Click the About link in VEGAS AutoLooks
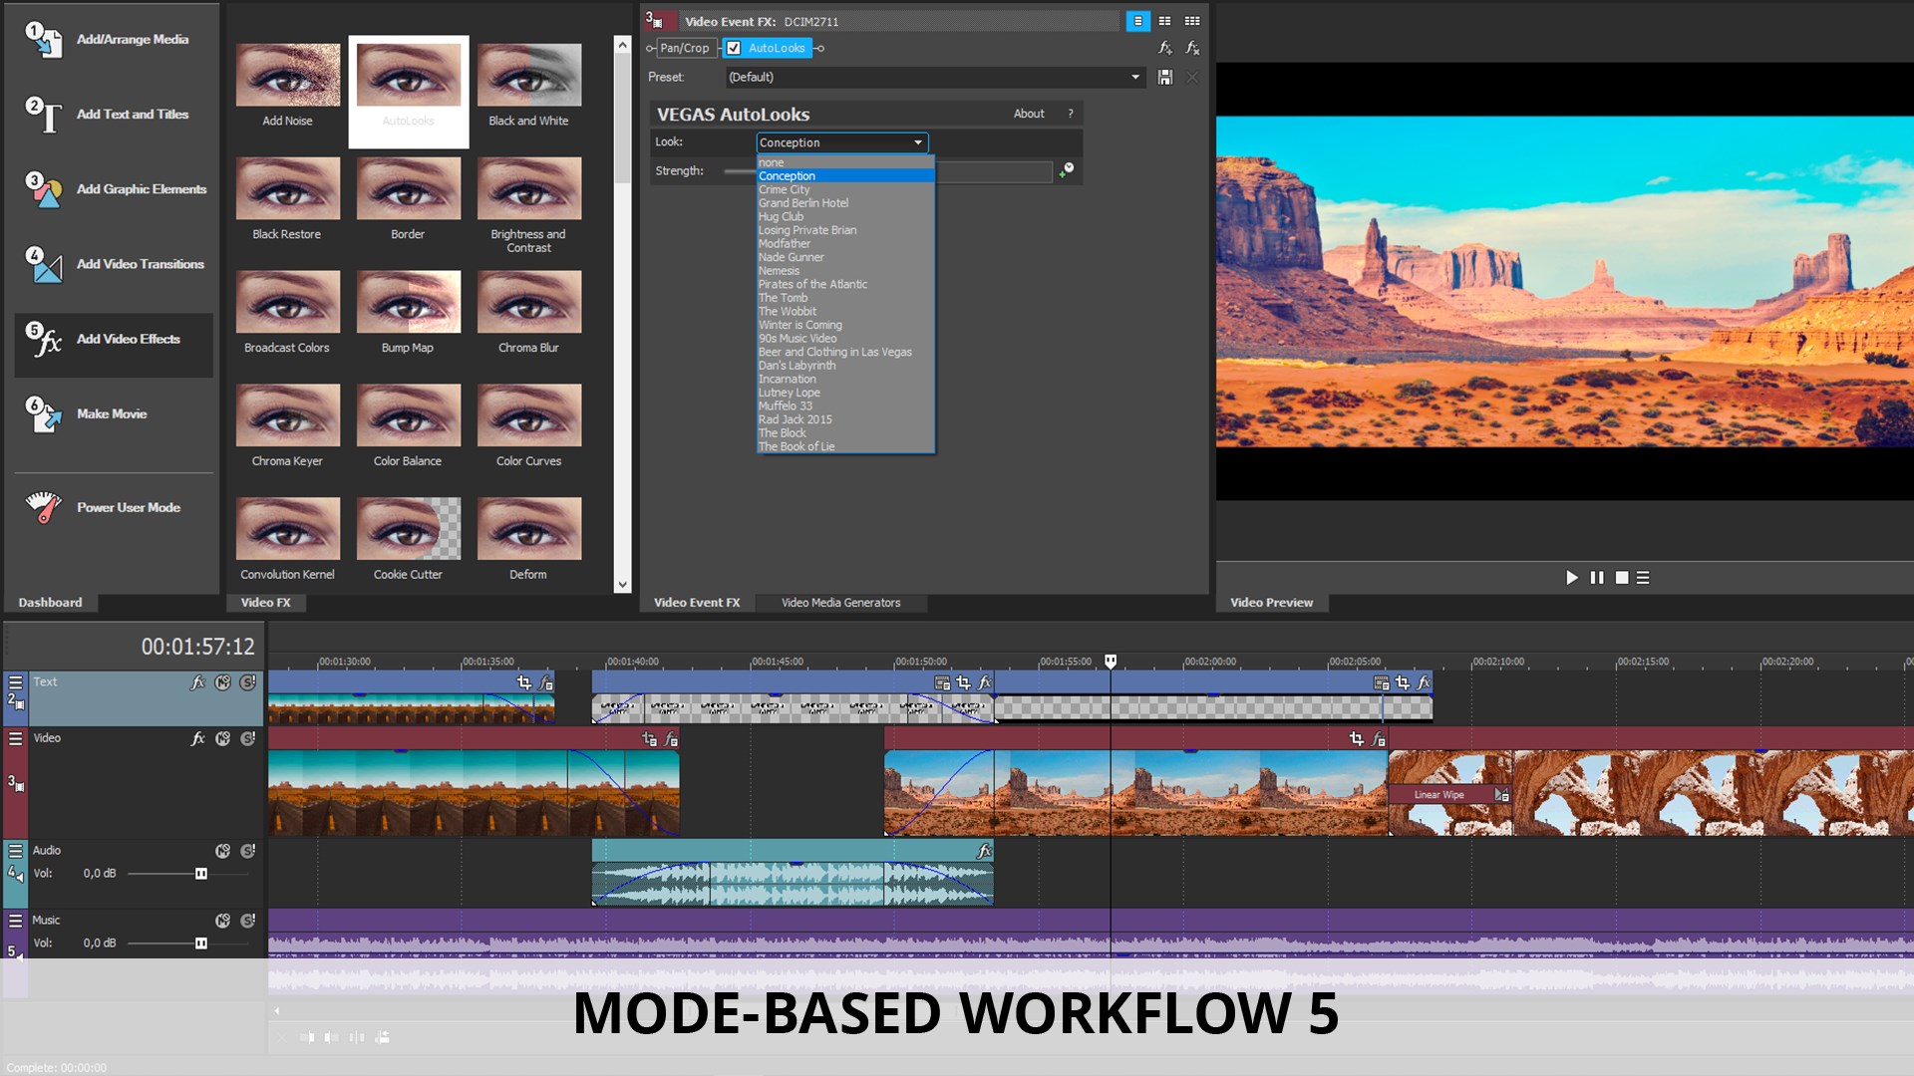 pos(1028,113)
